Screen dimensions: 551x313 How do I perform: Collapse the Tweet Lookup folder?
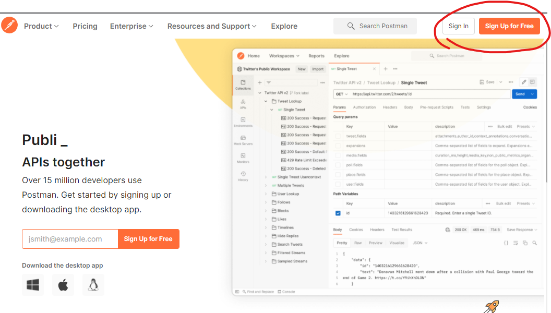tap(266, 101)
